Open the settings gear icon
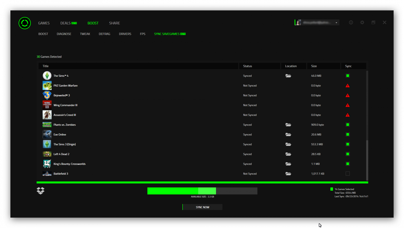404x228 pixels. (x=362, y=22)
